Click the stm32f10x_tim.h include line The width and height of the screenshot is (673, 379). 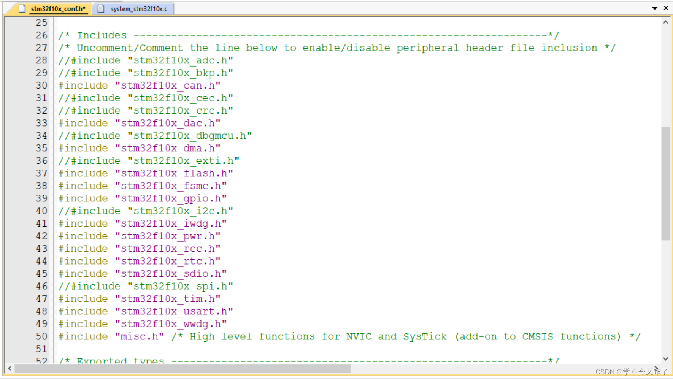point(140,299)
